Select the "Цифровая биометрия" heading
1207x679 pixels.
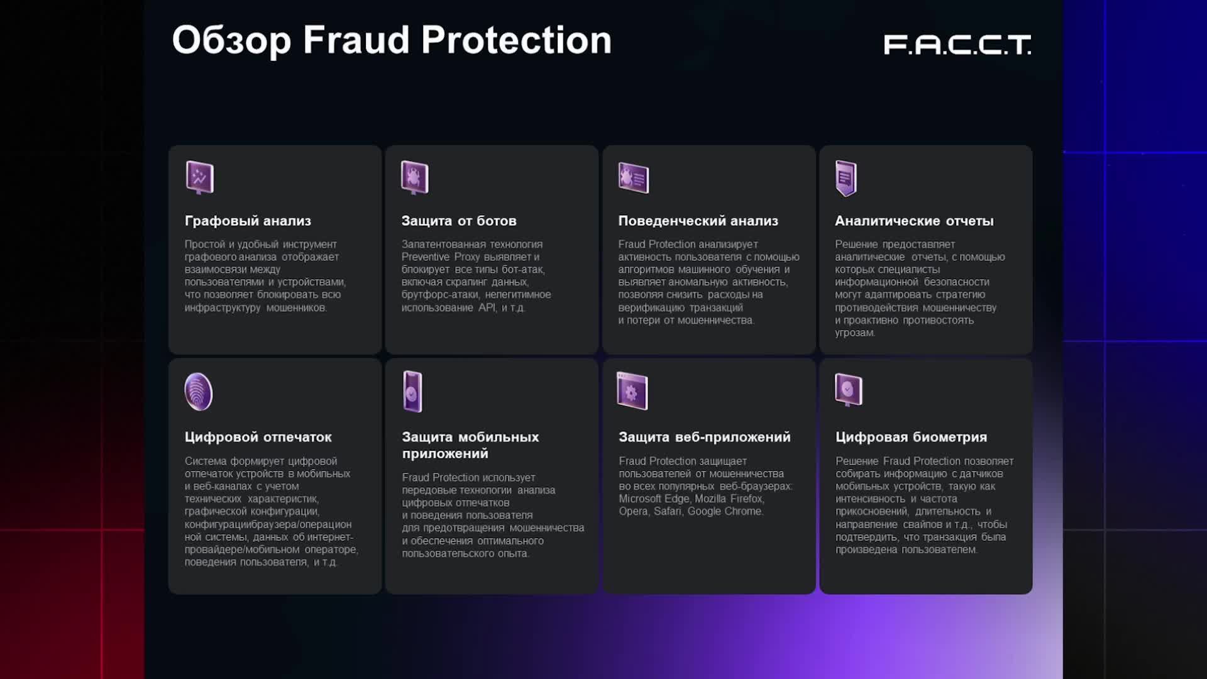tap(911, 437)
